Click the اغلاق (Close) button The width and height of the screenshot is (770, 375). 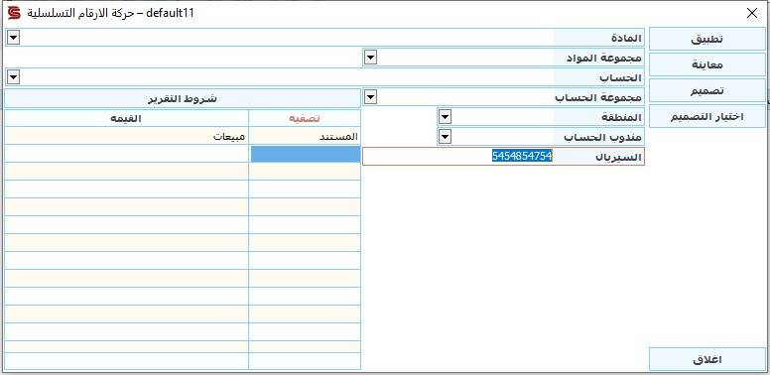coord(707,359)
